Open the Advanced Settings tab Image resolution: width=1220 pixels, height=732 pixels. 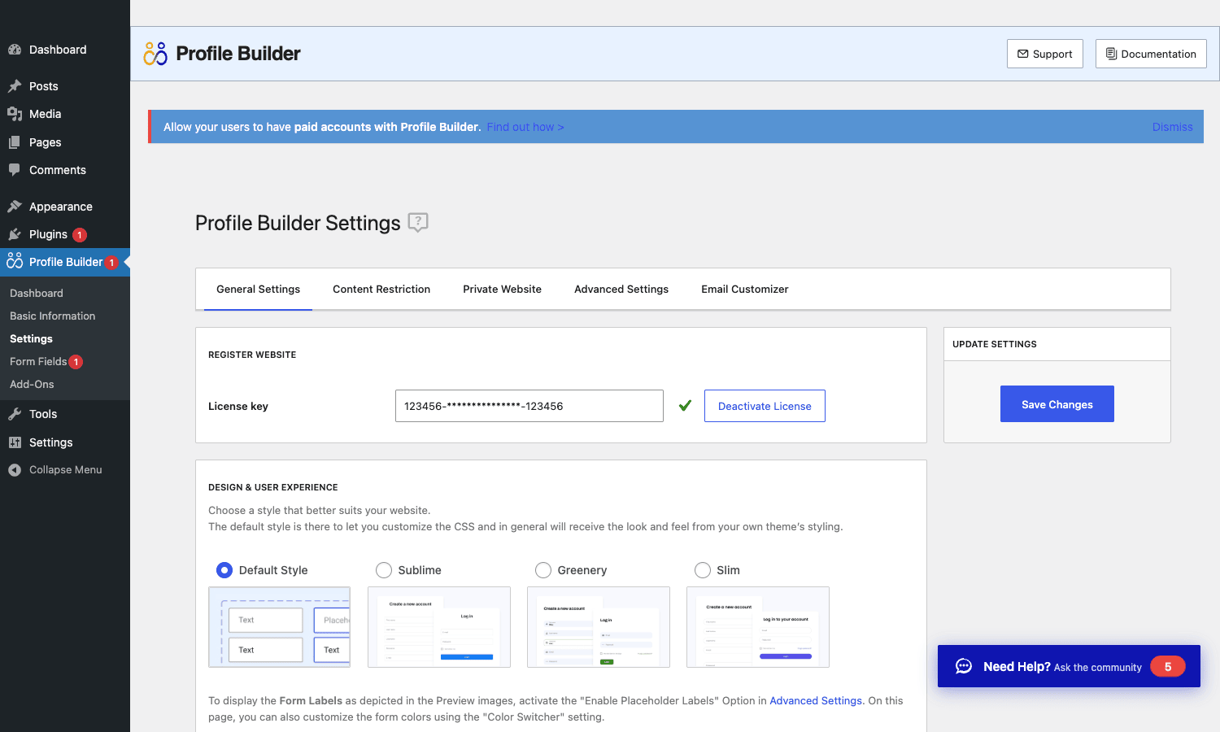pyautogui.click(x=621, y=290)
